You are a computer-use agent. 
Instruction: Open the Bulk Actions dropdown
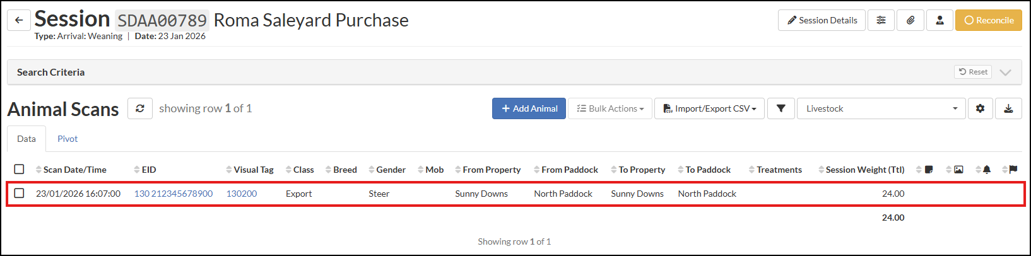coord(610,108)
